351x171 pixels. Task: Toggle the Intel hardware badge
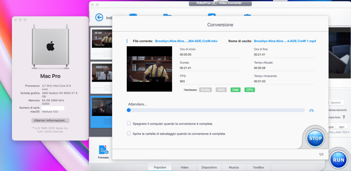(x=236, y=90)
